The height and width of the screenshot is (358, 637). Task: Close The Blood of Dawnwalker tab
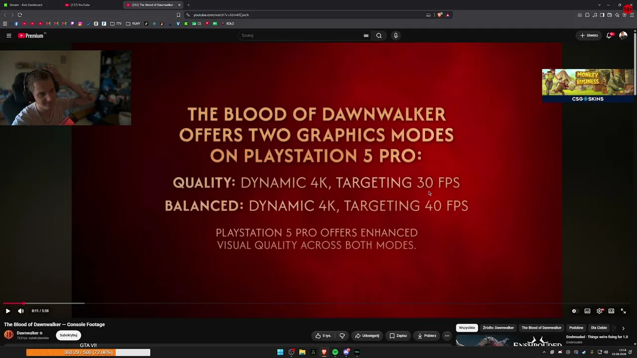(x=179, y=5)
